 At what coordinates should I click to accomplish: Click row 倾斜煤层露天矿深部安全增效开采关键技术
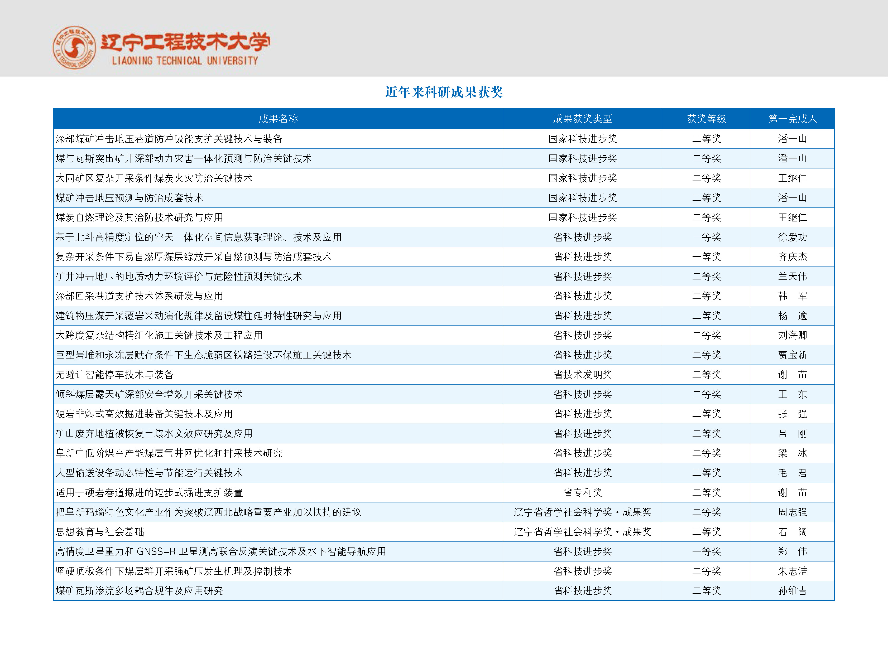click(444, 394)
